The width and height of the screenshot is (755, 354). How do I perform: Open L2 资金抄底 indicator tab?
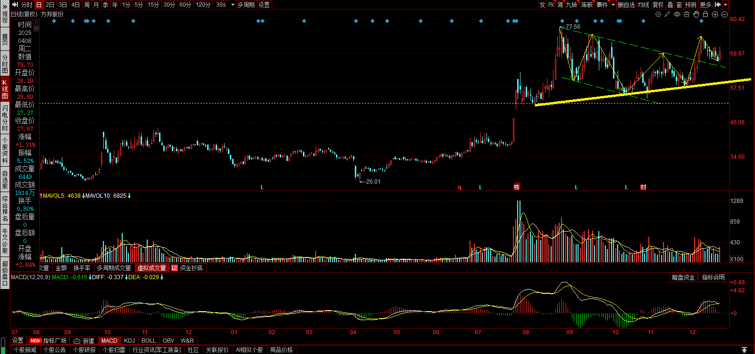click(187, 268)
